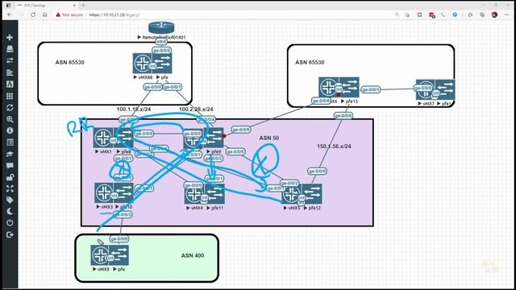Reload the page with browser refresh

(x=33, y=14)
